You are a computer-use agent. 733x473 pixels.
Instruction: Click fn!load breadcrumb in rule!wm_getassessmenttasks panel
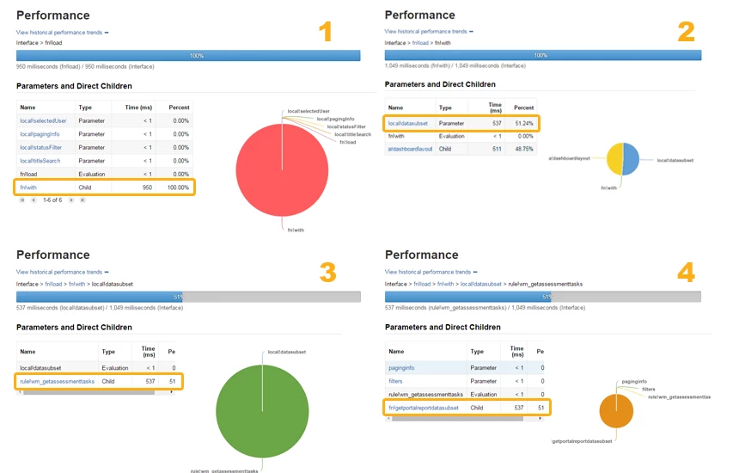(422, 284)
